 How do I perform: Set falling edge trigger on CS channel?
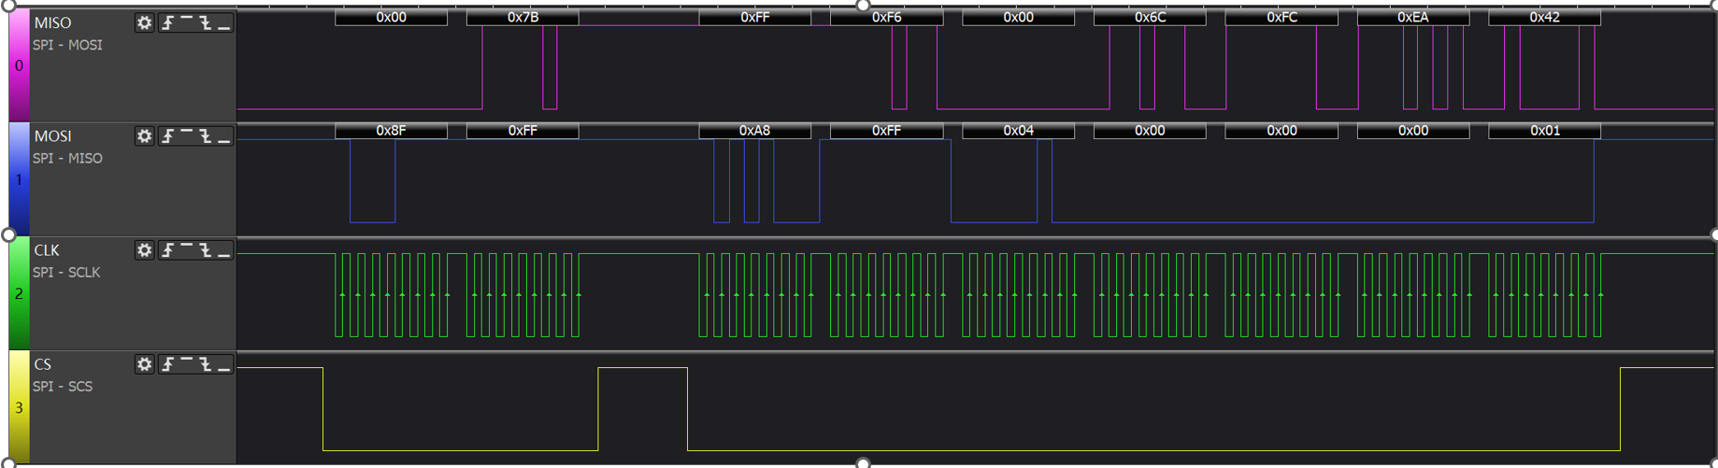[x=206, y=364]
